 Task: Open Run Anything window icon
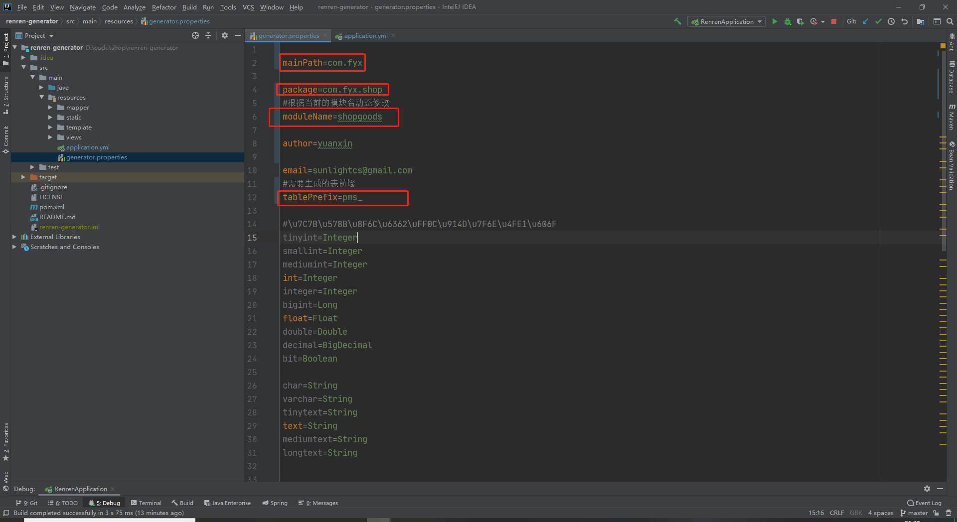(x=937, y=21)
